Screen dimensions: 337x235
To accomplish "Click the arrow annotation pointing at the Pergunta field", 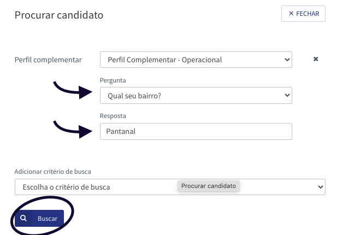I will [73, 90].
